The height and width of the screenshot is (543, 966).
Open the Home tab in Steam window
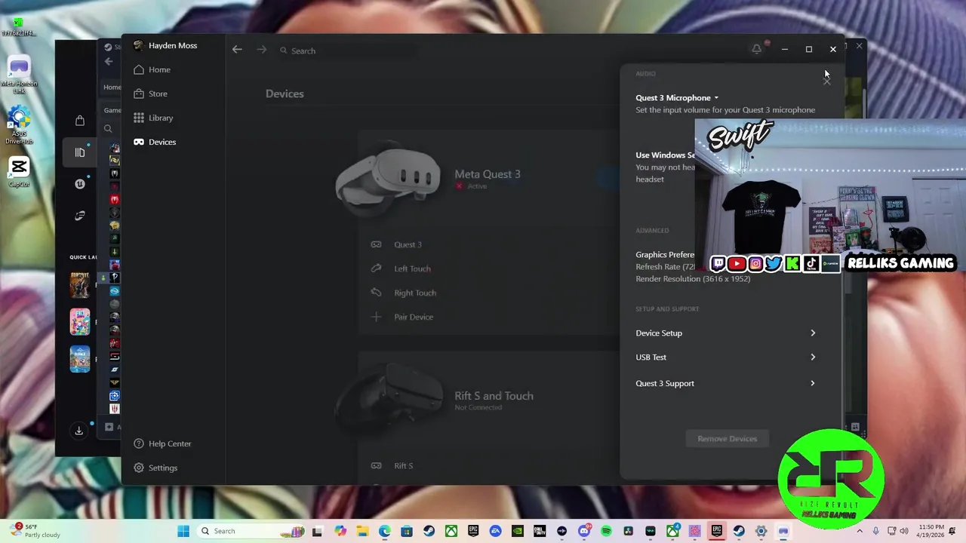pos(112,87)
